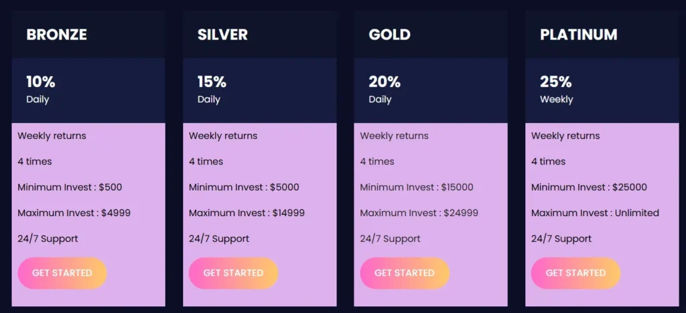Image resolution: width=686 pixels, height=313 pixels.
Task: Select the PLATINUM plan title
Action: (579, 35)
